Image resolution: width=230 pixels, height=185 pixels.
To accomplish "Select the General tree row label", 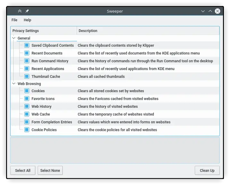I will [24, 38].
